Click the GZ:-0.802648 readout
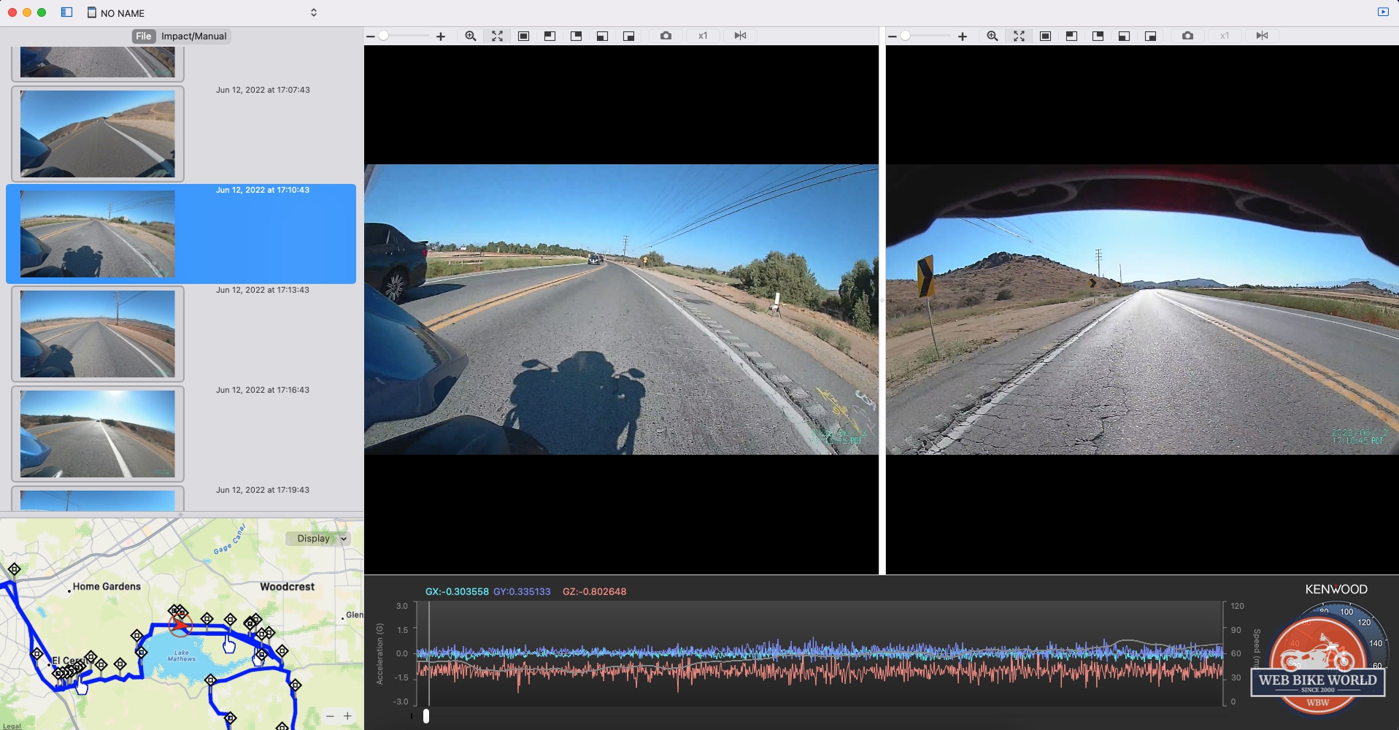The height and width of the screenshot is (730, 1399). pyautogui.click(x=594, y=591)
